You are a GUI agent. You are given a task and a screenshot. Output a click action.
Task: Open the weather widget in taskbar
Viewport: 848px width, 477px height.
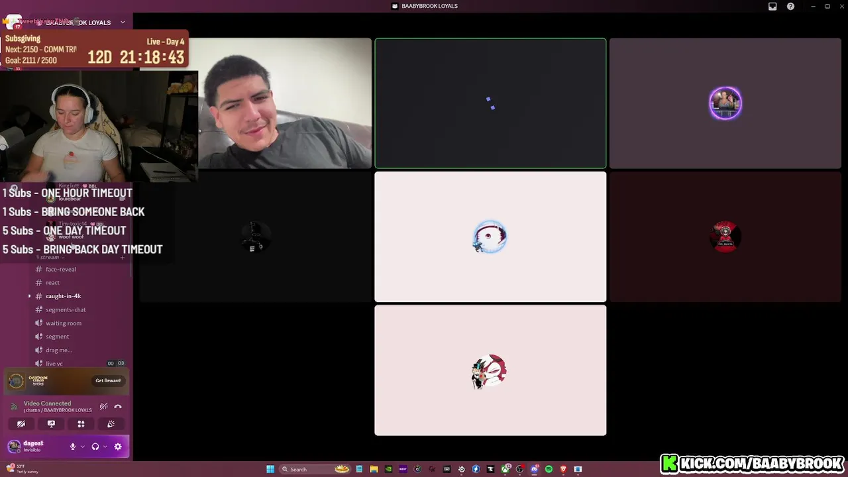[23, 469]
